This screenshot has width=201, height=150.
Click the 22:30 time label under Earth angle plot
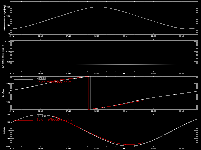click(x=153, y=36)
